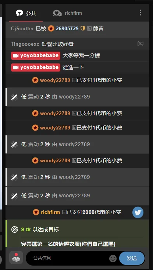Open the three-dot chat options menu

click(x=140, y=13)
